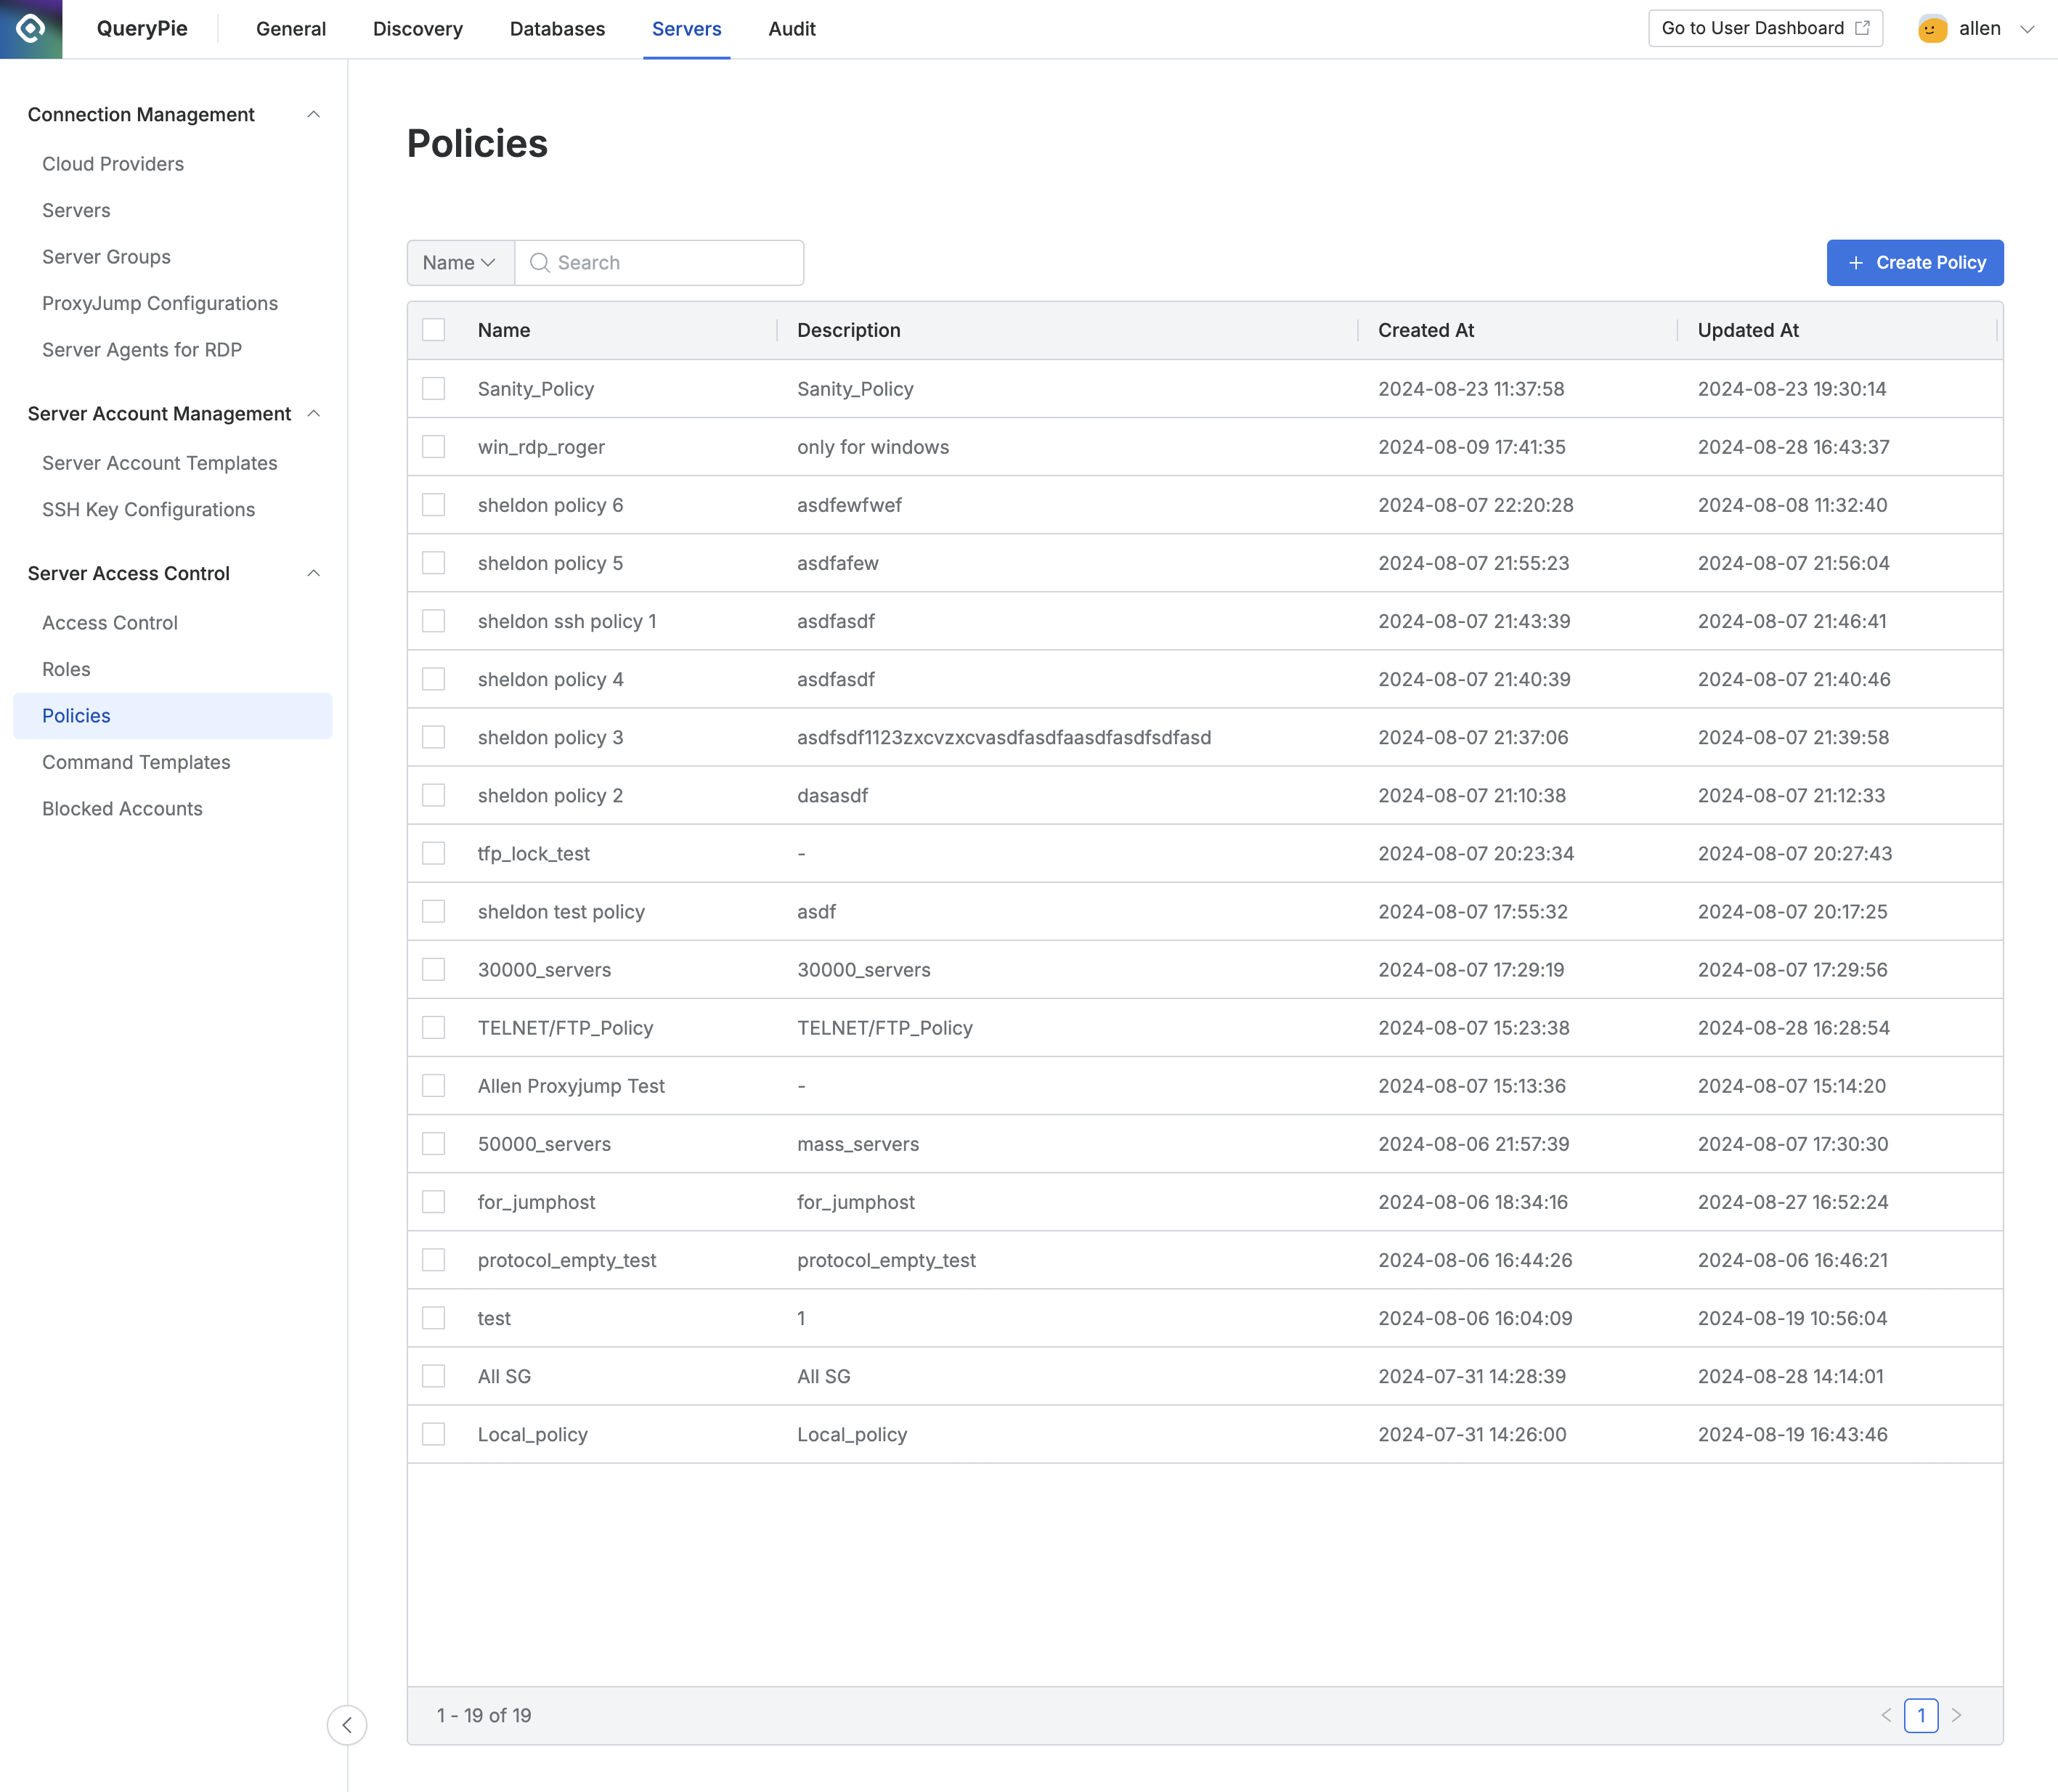Click page number 1 in pagination
The width and height of the screenshot is (2058, 1792).
tap(1921, 1716)
